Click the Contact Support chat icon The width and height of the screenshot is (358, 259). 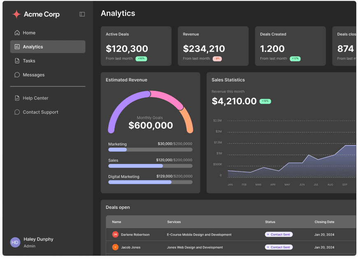[17, 112]
